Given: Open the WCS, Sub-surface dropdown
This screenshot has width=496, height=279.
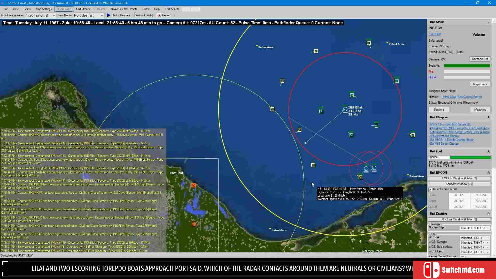Looking at the screenshot, I should point(475,247).
